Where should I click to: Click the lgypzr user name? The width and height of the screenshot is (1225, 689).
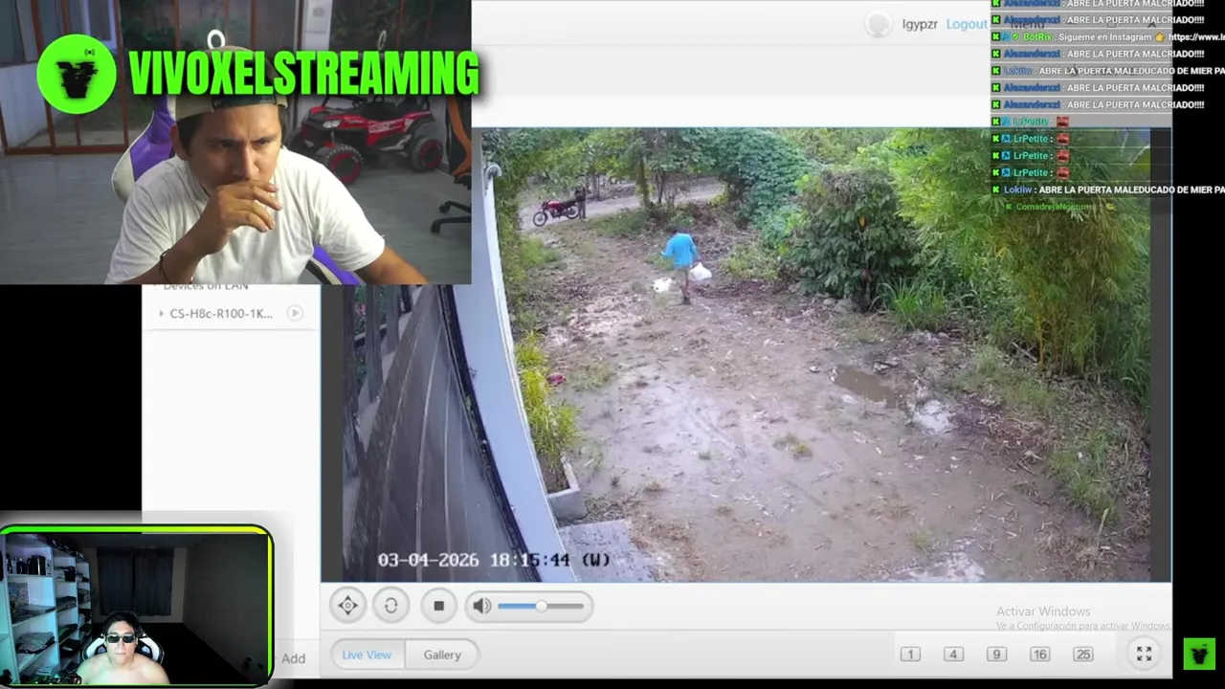tap(920, 24)
